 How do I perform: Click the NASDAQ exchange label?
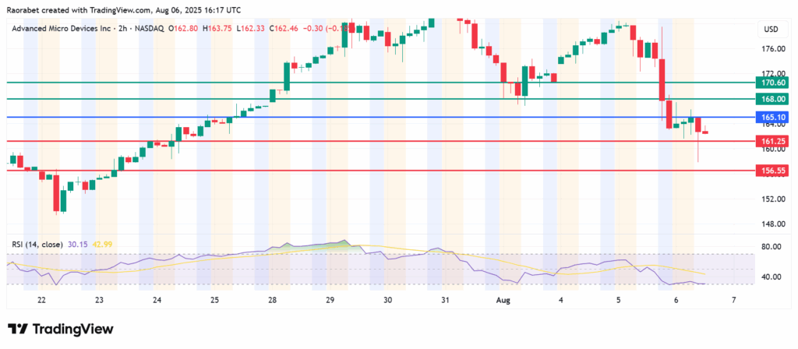click(147, 29)
